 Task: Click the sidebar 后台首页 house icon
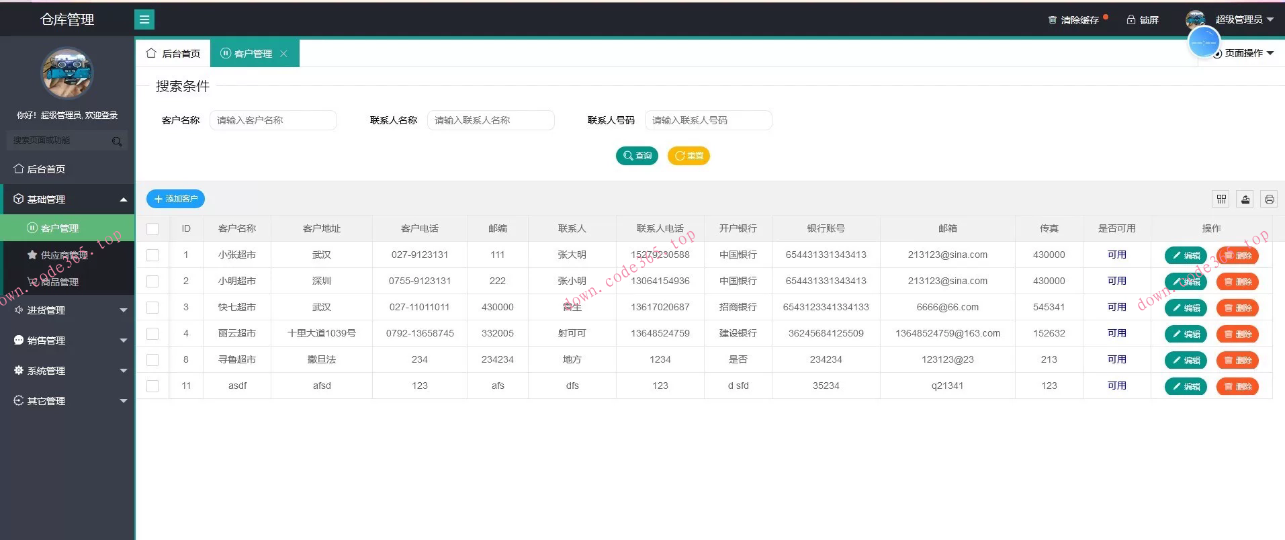[18, 169]
